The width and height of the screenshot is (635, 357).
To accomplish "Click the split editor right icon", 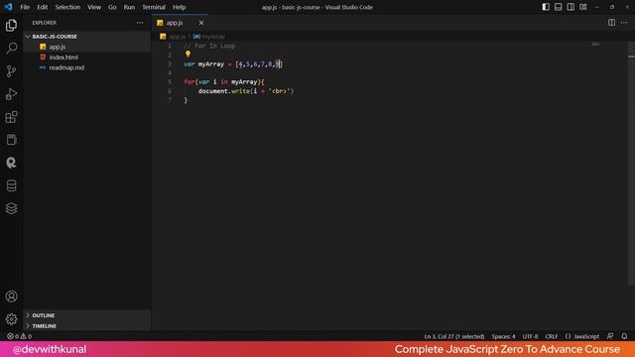I will (x=611, y=23).
